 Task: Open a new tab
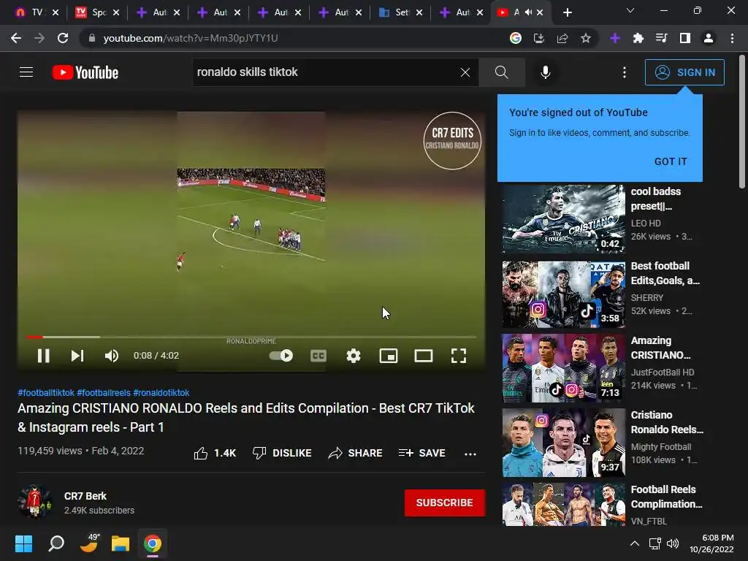[x=567, y=13]
